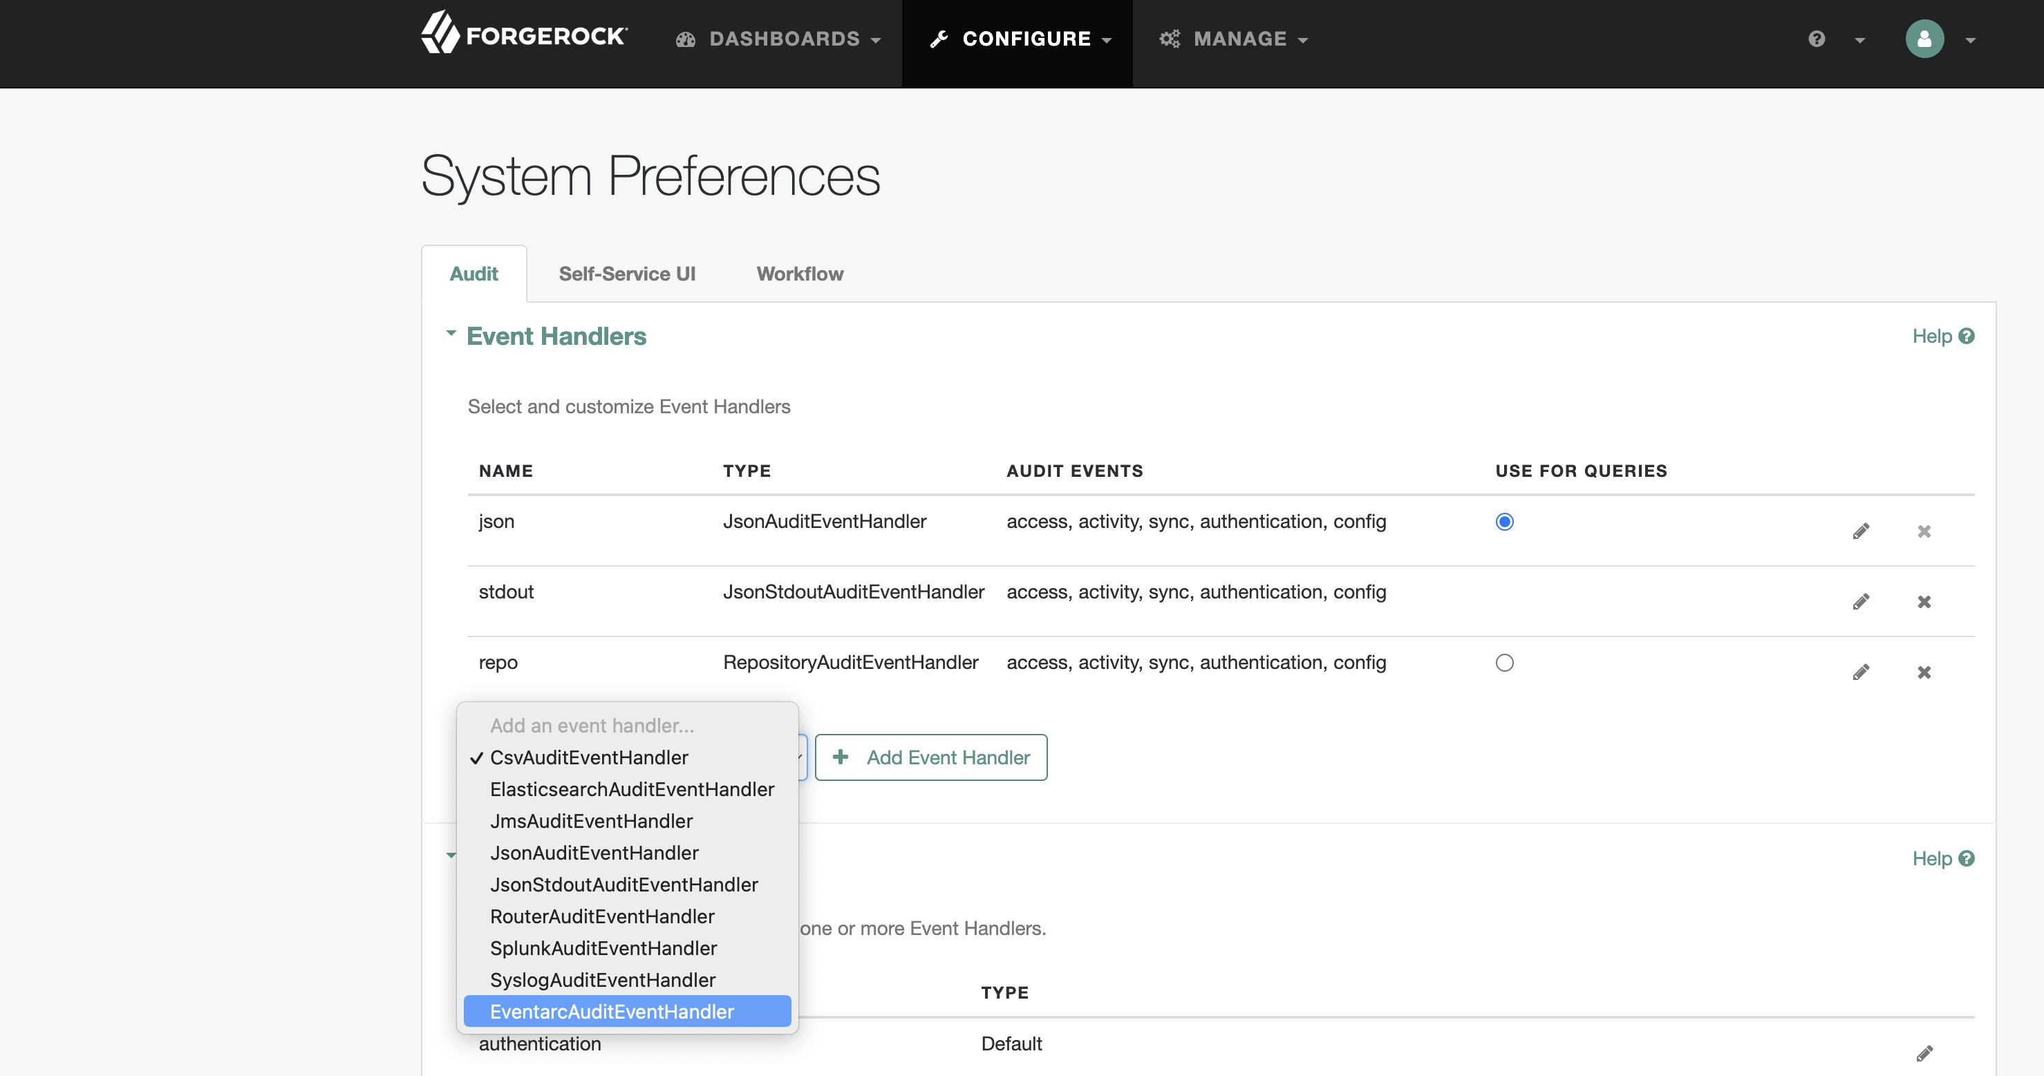Click the pencil edit icon for json handler
This screenshot has height=1076, width=2044.
pyautogui.click(x=1861, y=531)
